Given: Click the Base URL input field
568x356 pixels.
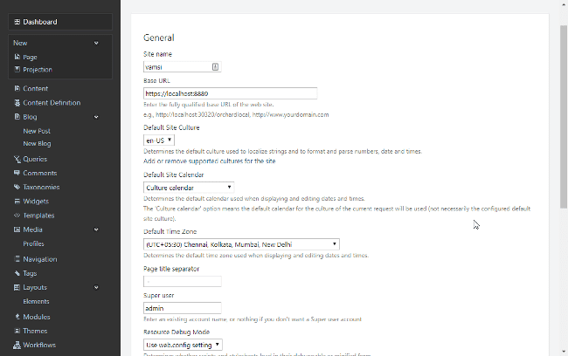Looking at the screenshot, I should coord(230,93).
